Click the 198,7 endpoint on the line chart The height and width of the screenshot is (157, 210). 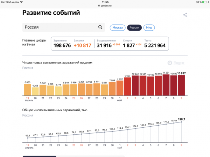[x=181, y=122]
